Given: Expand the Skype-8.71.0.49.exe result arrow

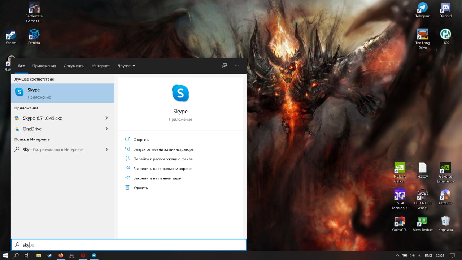Looking at the screenshot, I should [106, 118].
